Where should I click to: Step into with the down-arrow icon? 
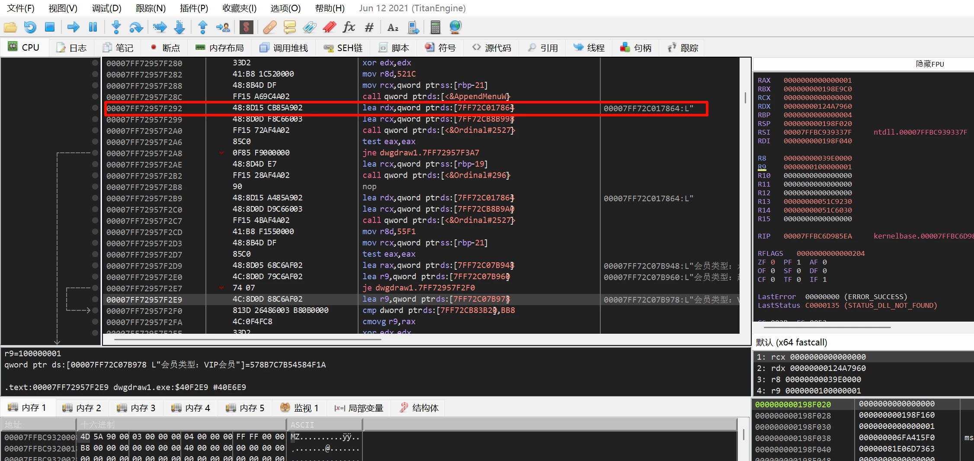click(x=116, y=27)
